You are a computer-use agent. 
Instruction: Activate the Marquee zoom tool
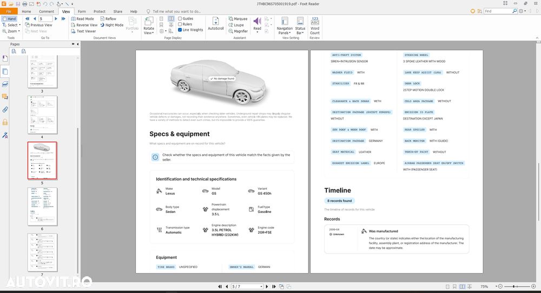237,19
